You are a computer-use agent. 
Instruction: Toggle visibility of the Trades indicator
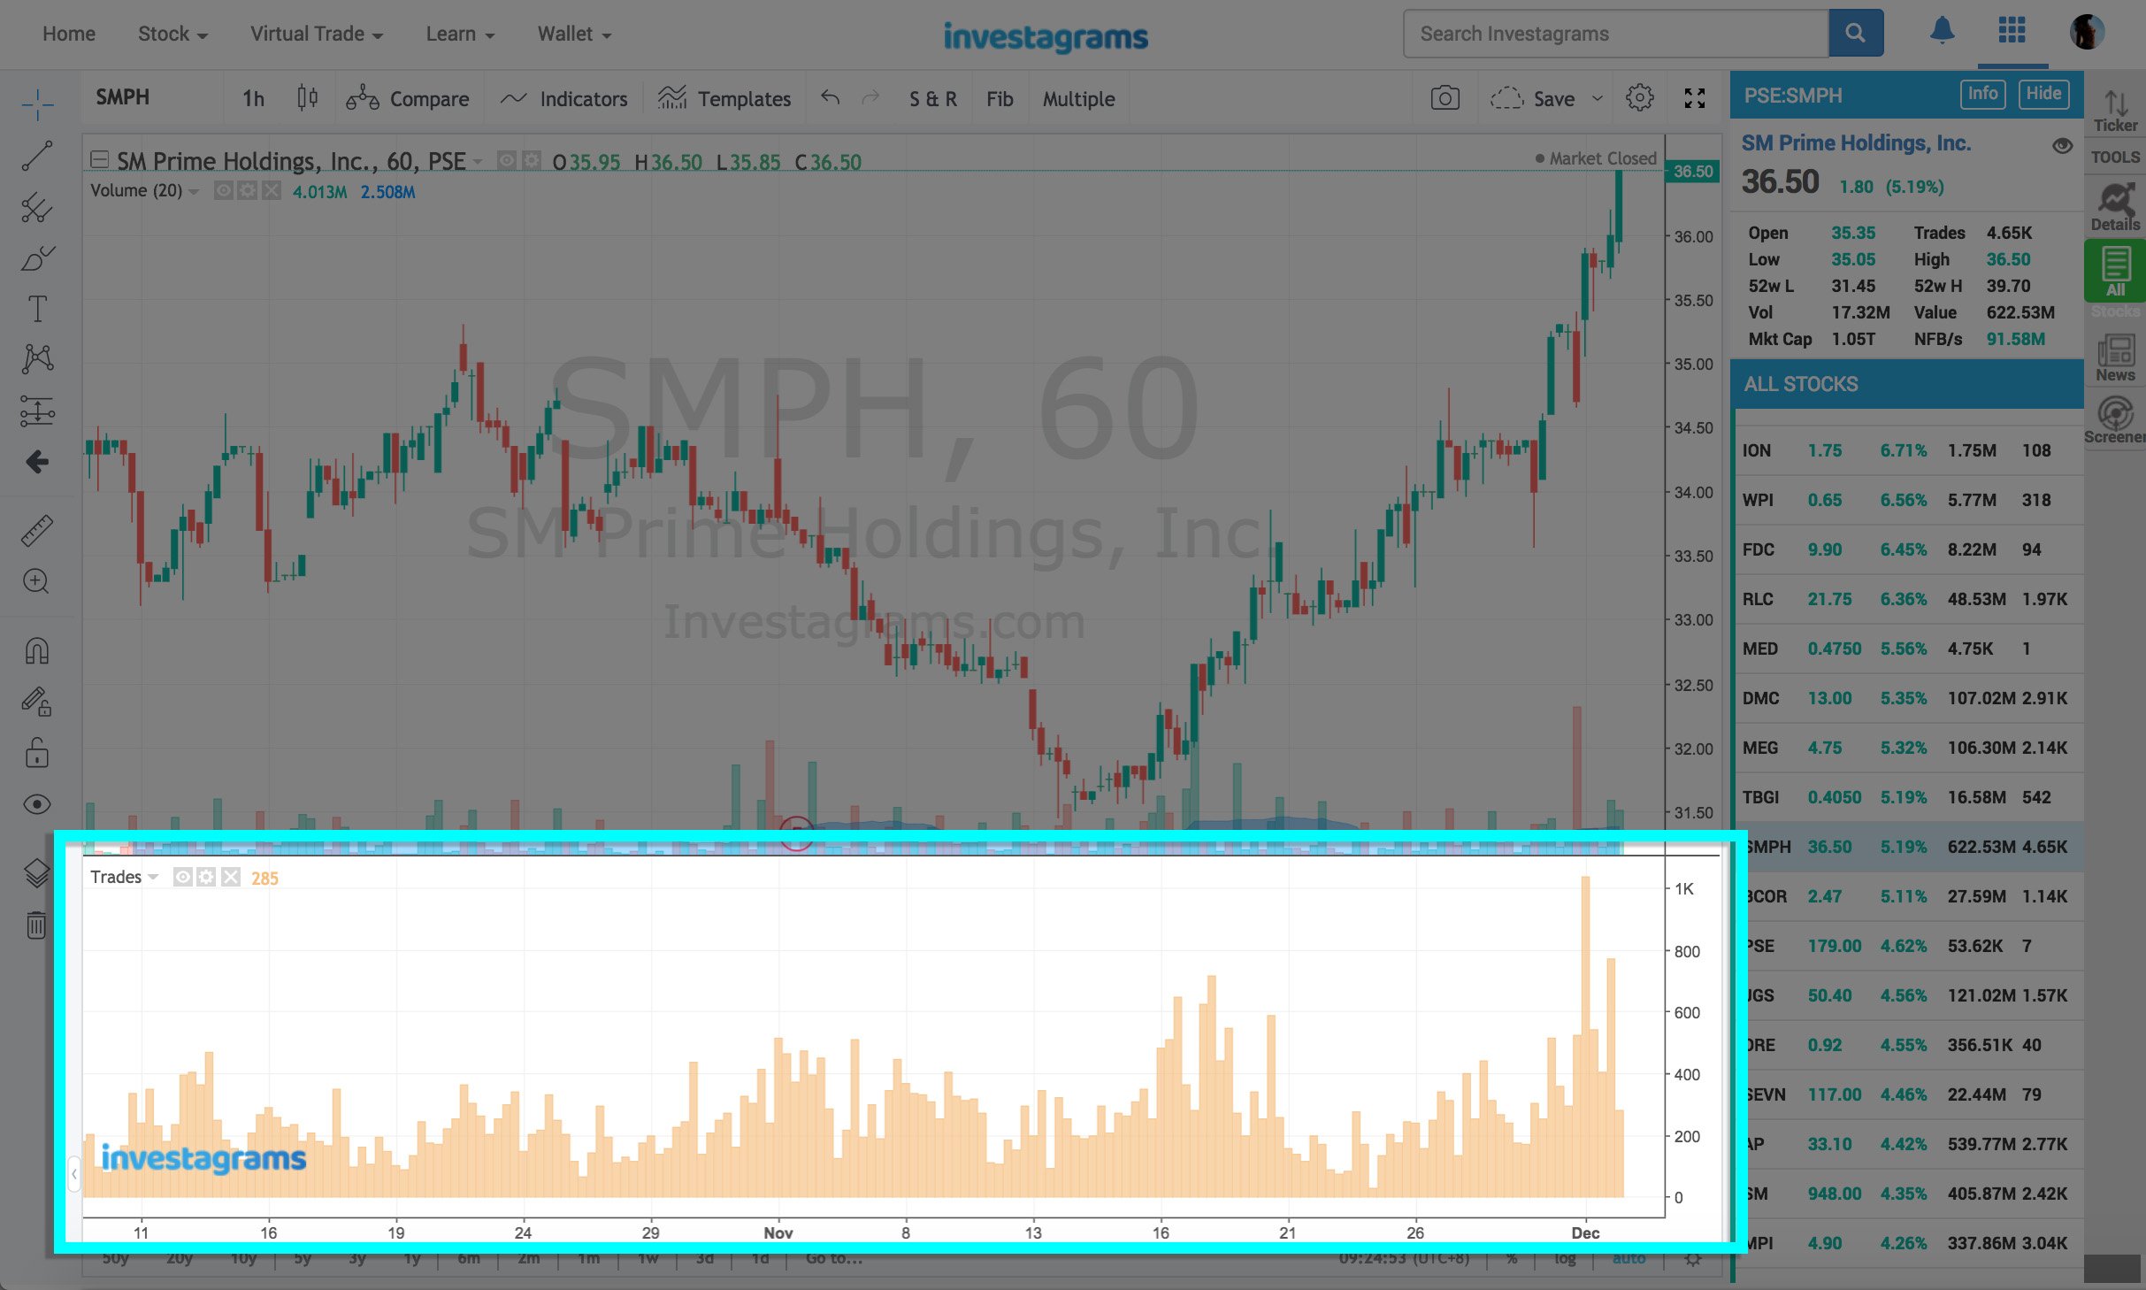point(182,877)
